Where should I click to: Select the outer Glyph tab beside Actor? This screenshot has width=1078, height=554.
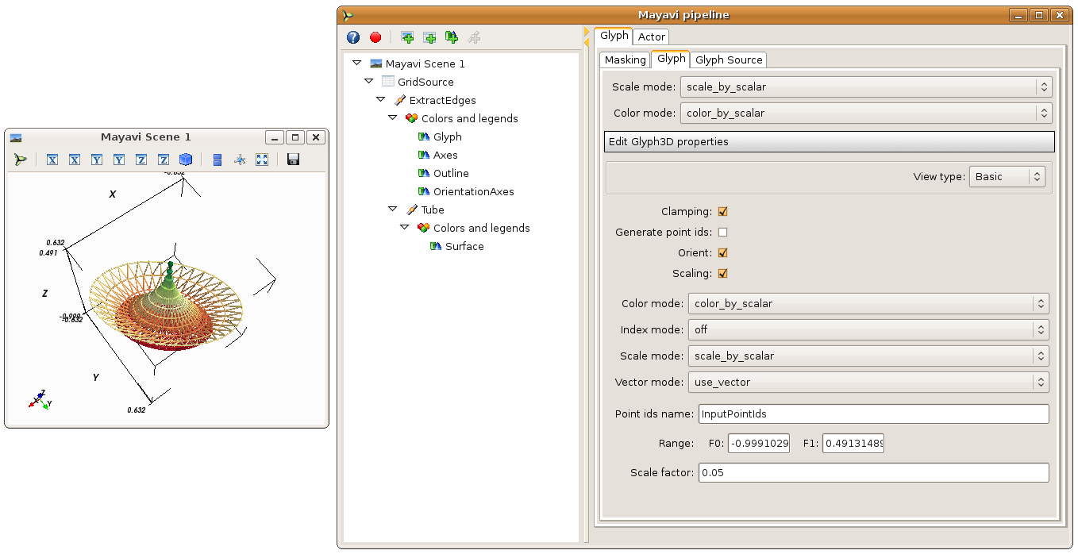(614, 36)
